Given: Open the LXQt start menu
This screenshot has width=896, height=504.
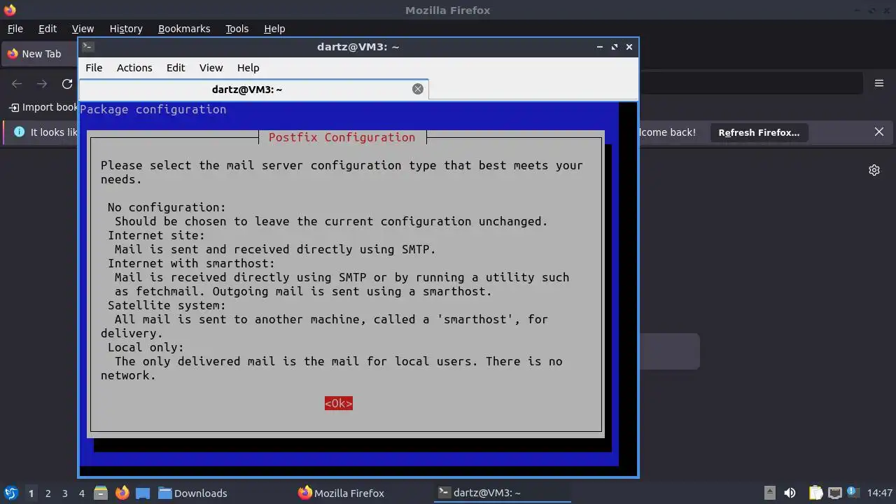Looking at the screenshot, I should [x=10, y=493].
